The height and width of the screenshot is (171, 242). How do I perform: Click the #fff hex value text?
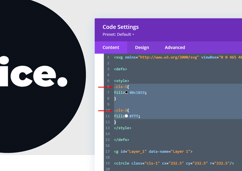pos(134,116)
